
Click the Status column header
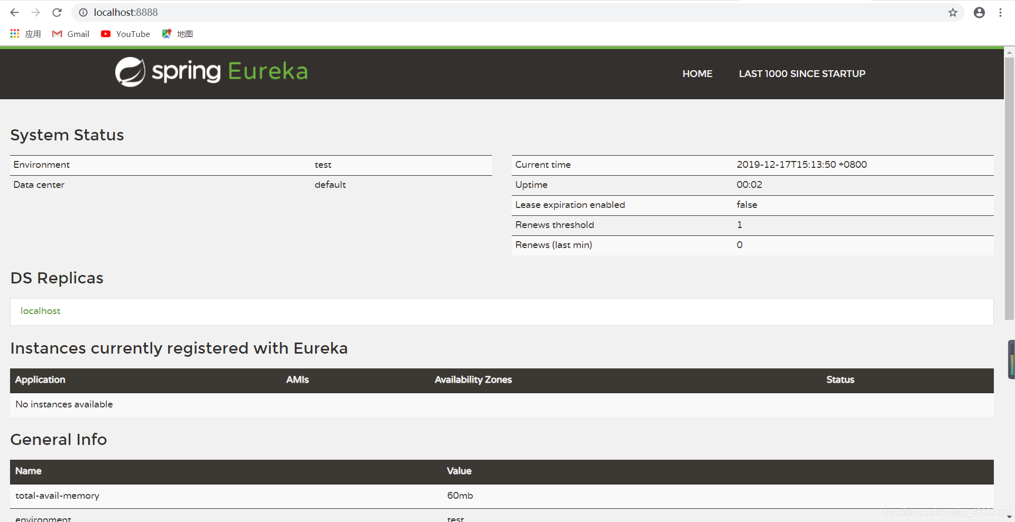[x=840, y=379]
